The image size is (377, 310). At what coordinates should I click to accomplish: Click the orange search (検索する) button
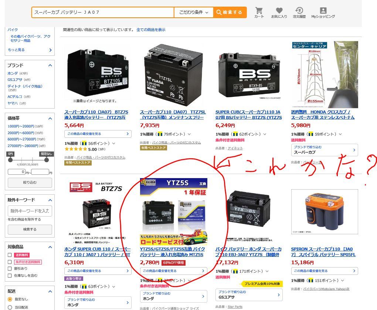point(230,12)
